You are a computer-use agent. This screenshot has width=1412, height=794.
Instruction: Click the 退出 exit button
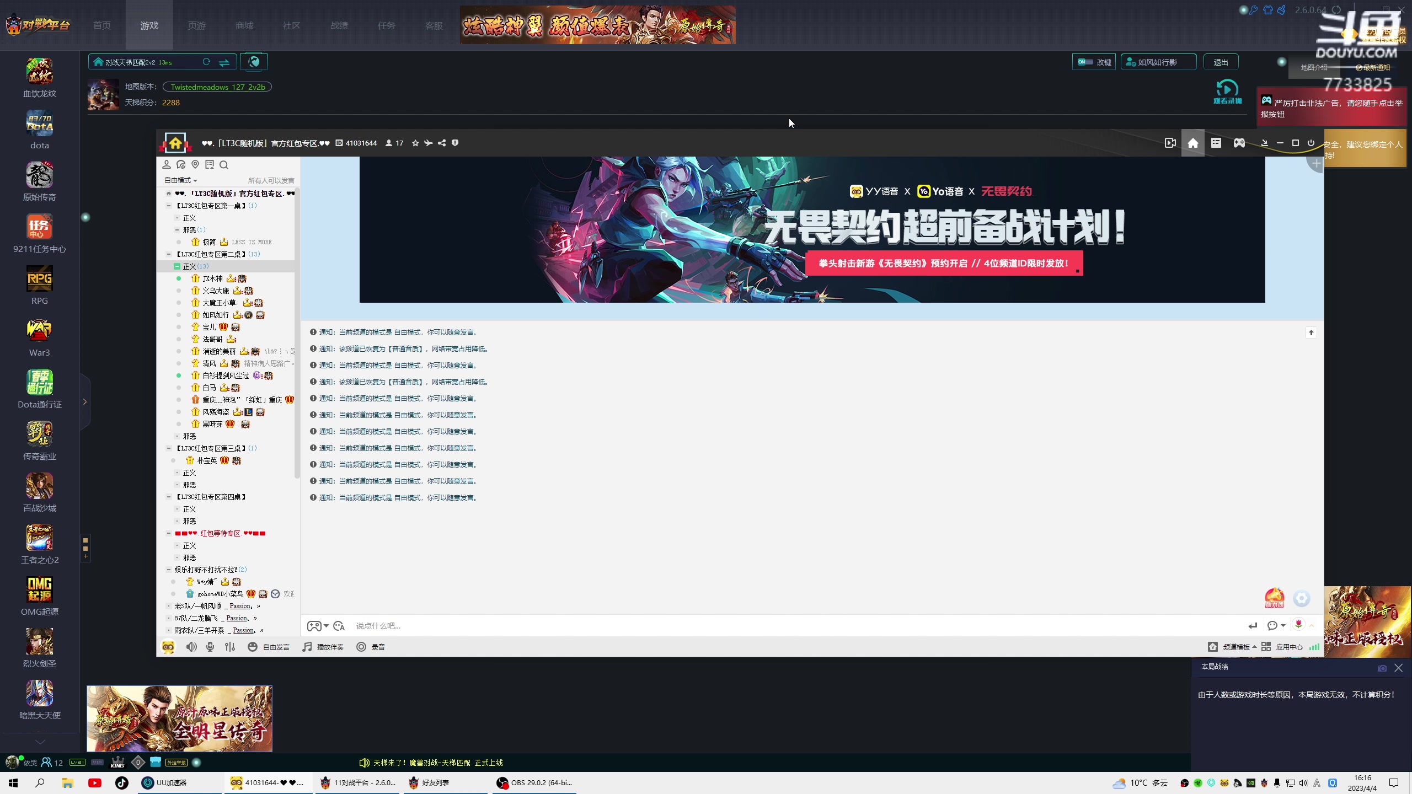click(1221, 62)
